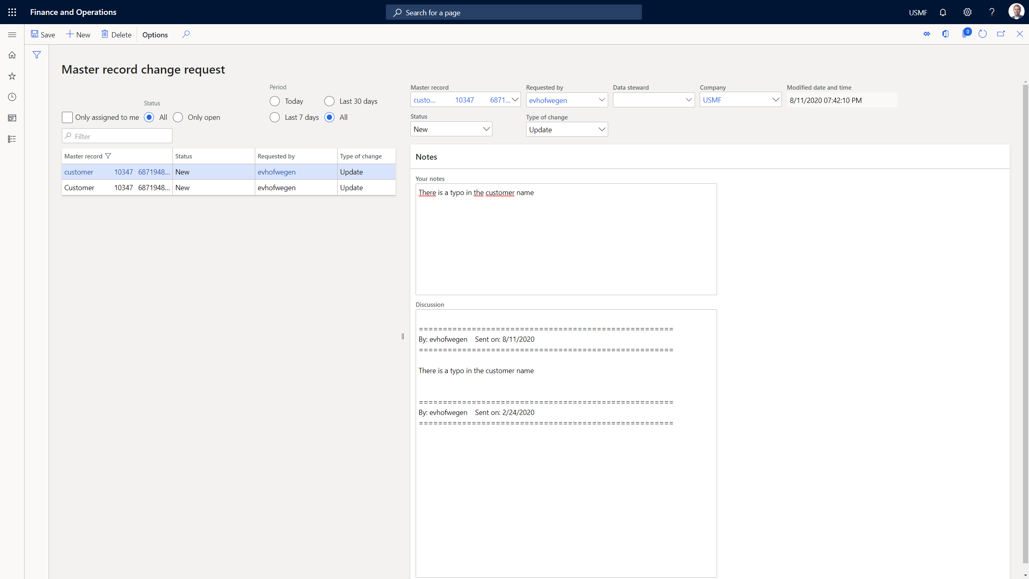
Task: Open Recent items via the clock icon
Action: pos(12,97)
